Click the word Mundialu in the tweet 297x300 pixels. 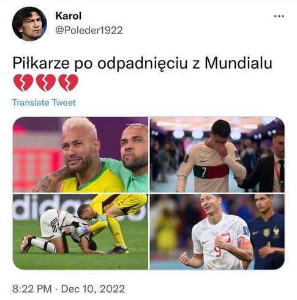238,63
